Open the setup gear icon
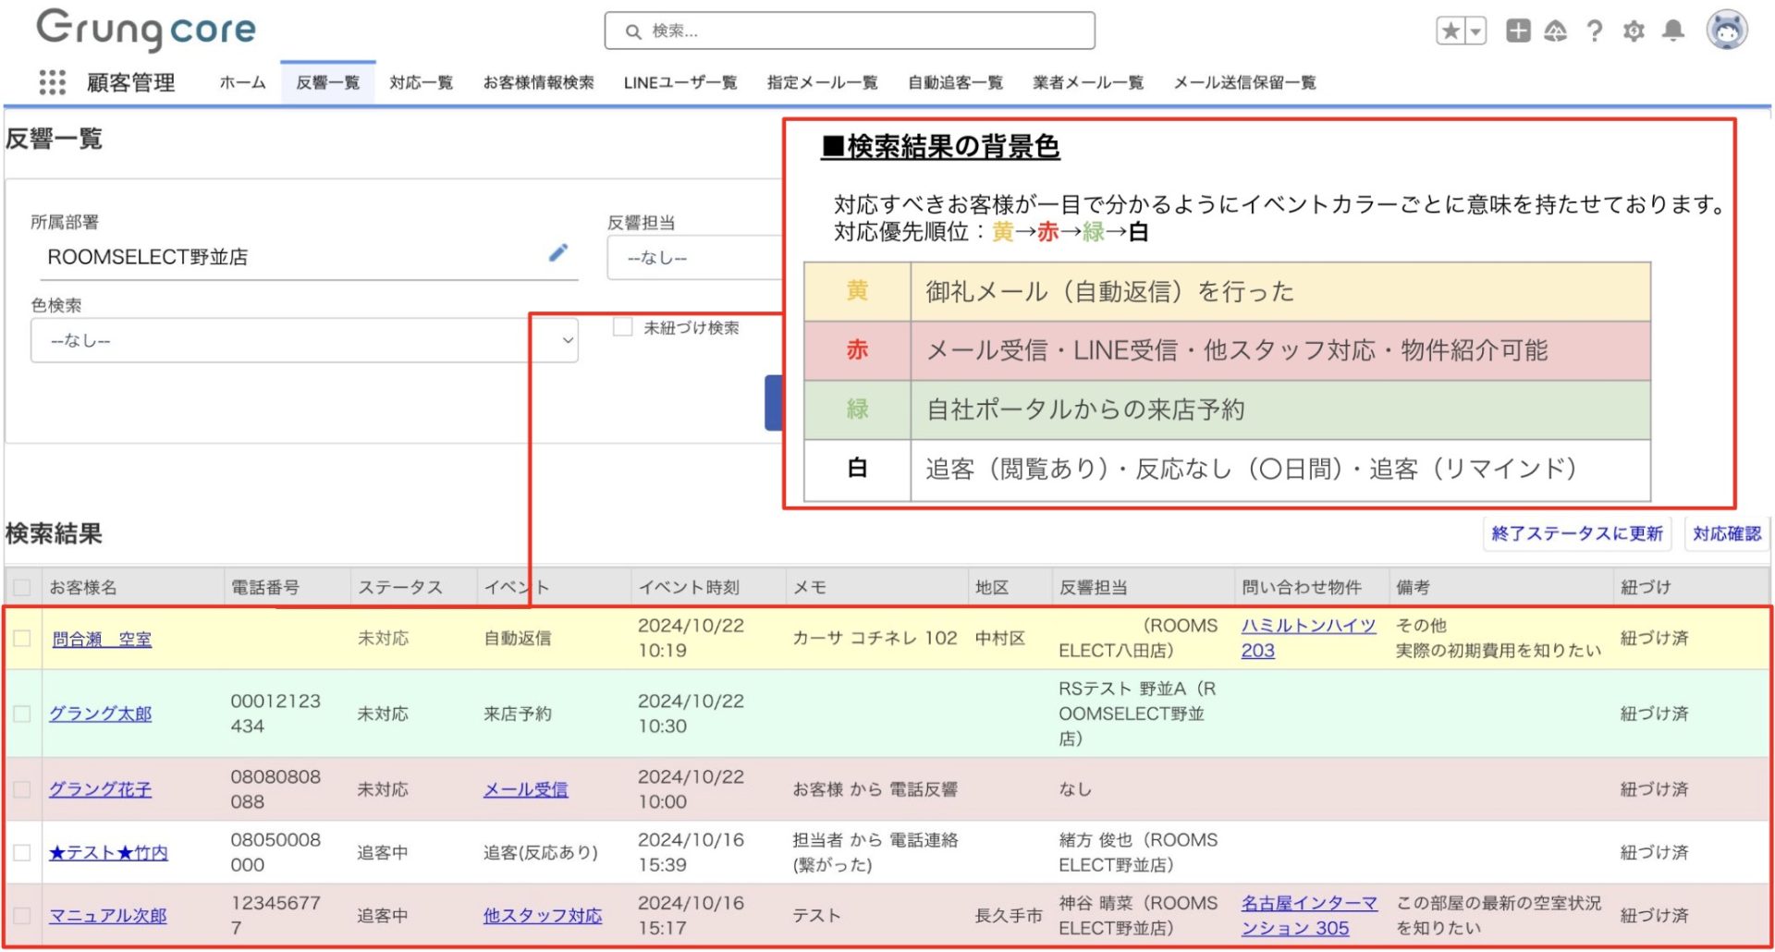 1634,31
